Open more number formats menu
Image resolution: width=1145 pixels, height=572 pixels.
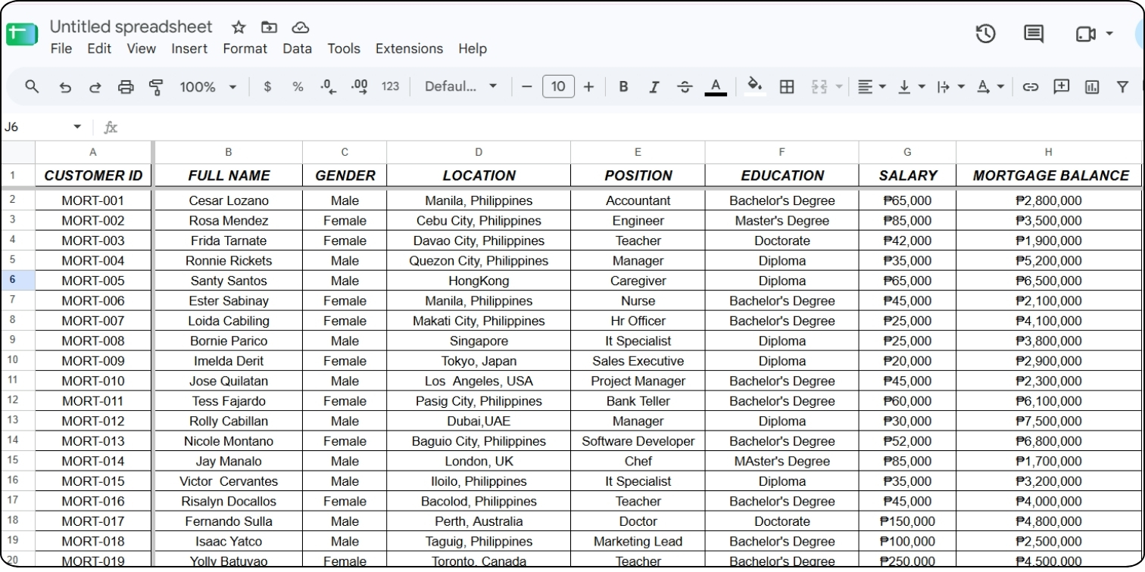(x=390, y=87)
